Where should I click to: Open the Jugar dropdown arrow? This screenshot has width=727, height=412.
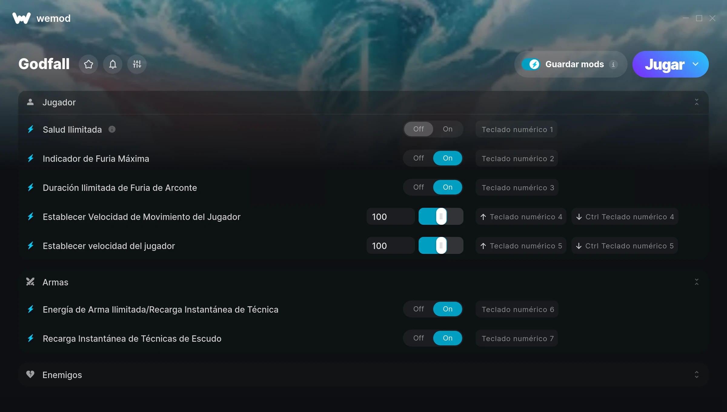tap(695, 64)
